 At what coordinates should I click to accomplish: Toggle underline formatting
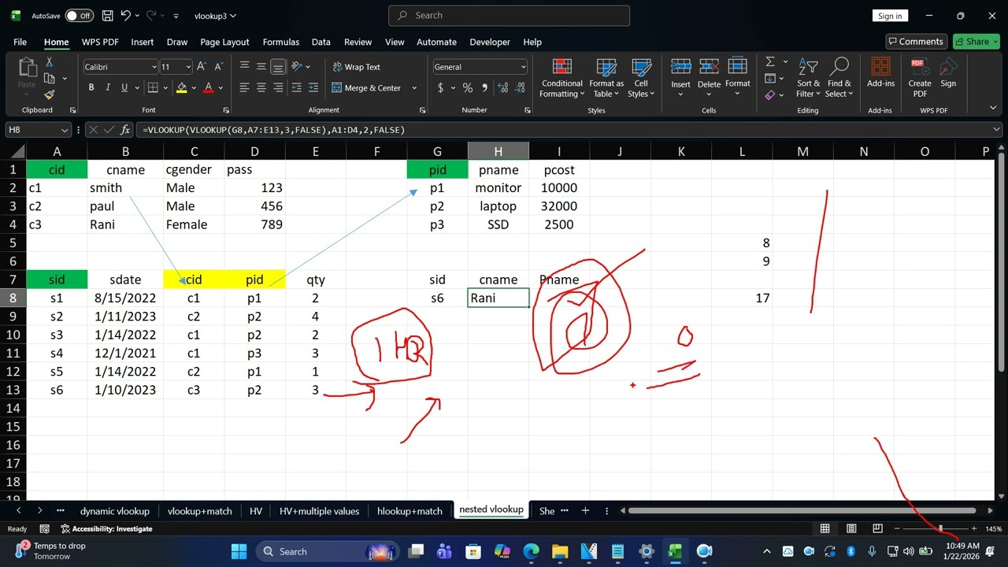[x=124, y=88]
